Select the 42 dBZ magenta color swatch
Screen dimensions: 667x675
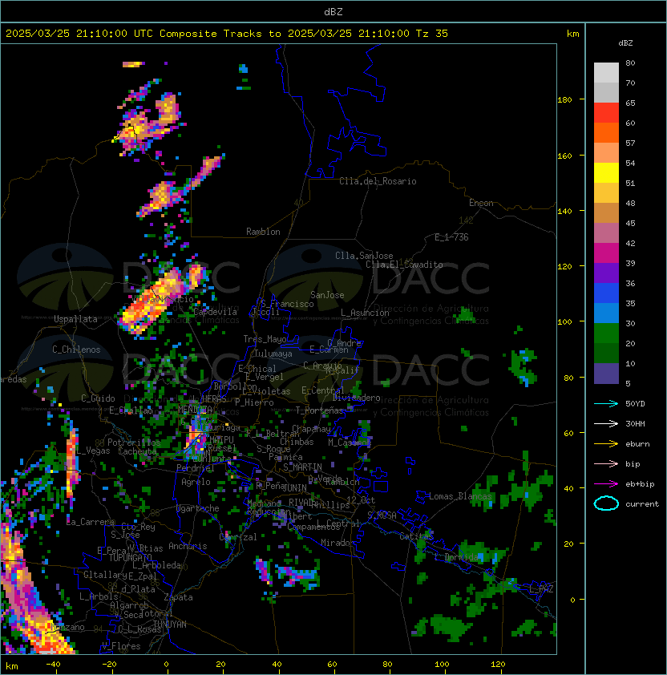pyautogui.click(x=606, y=253)
